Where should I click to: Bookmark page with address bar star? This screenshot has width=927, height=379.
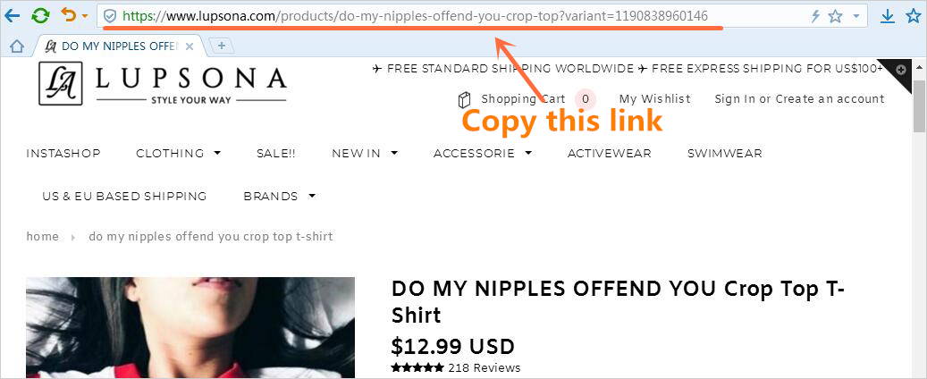click(x=835, y=17)
